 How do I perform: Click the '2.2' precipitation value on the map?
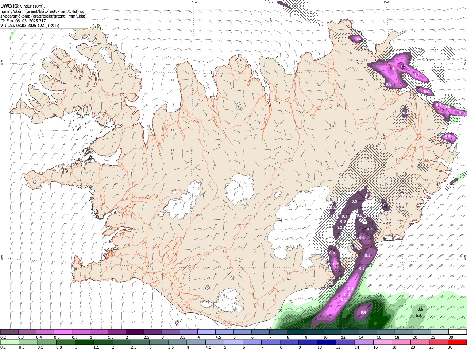point(403,67)
